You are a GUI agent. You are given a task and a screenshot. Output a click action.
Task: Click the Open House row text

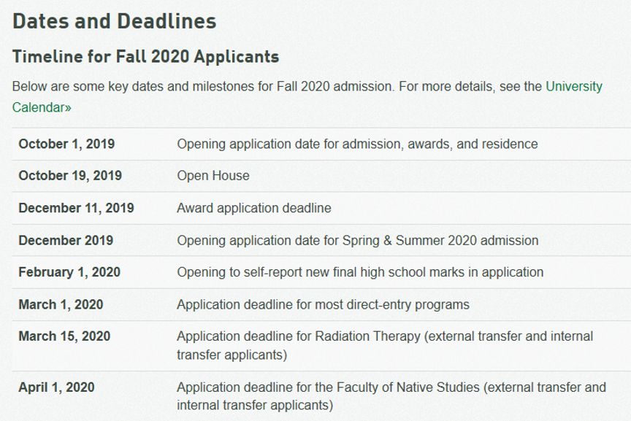pos(213,176)
